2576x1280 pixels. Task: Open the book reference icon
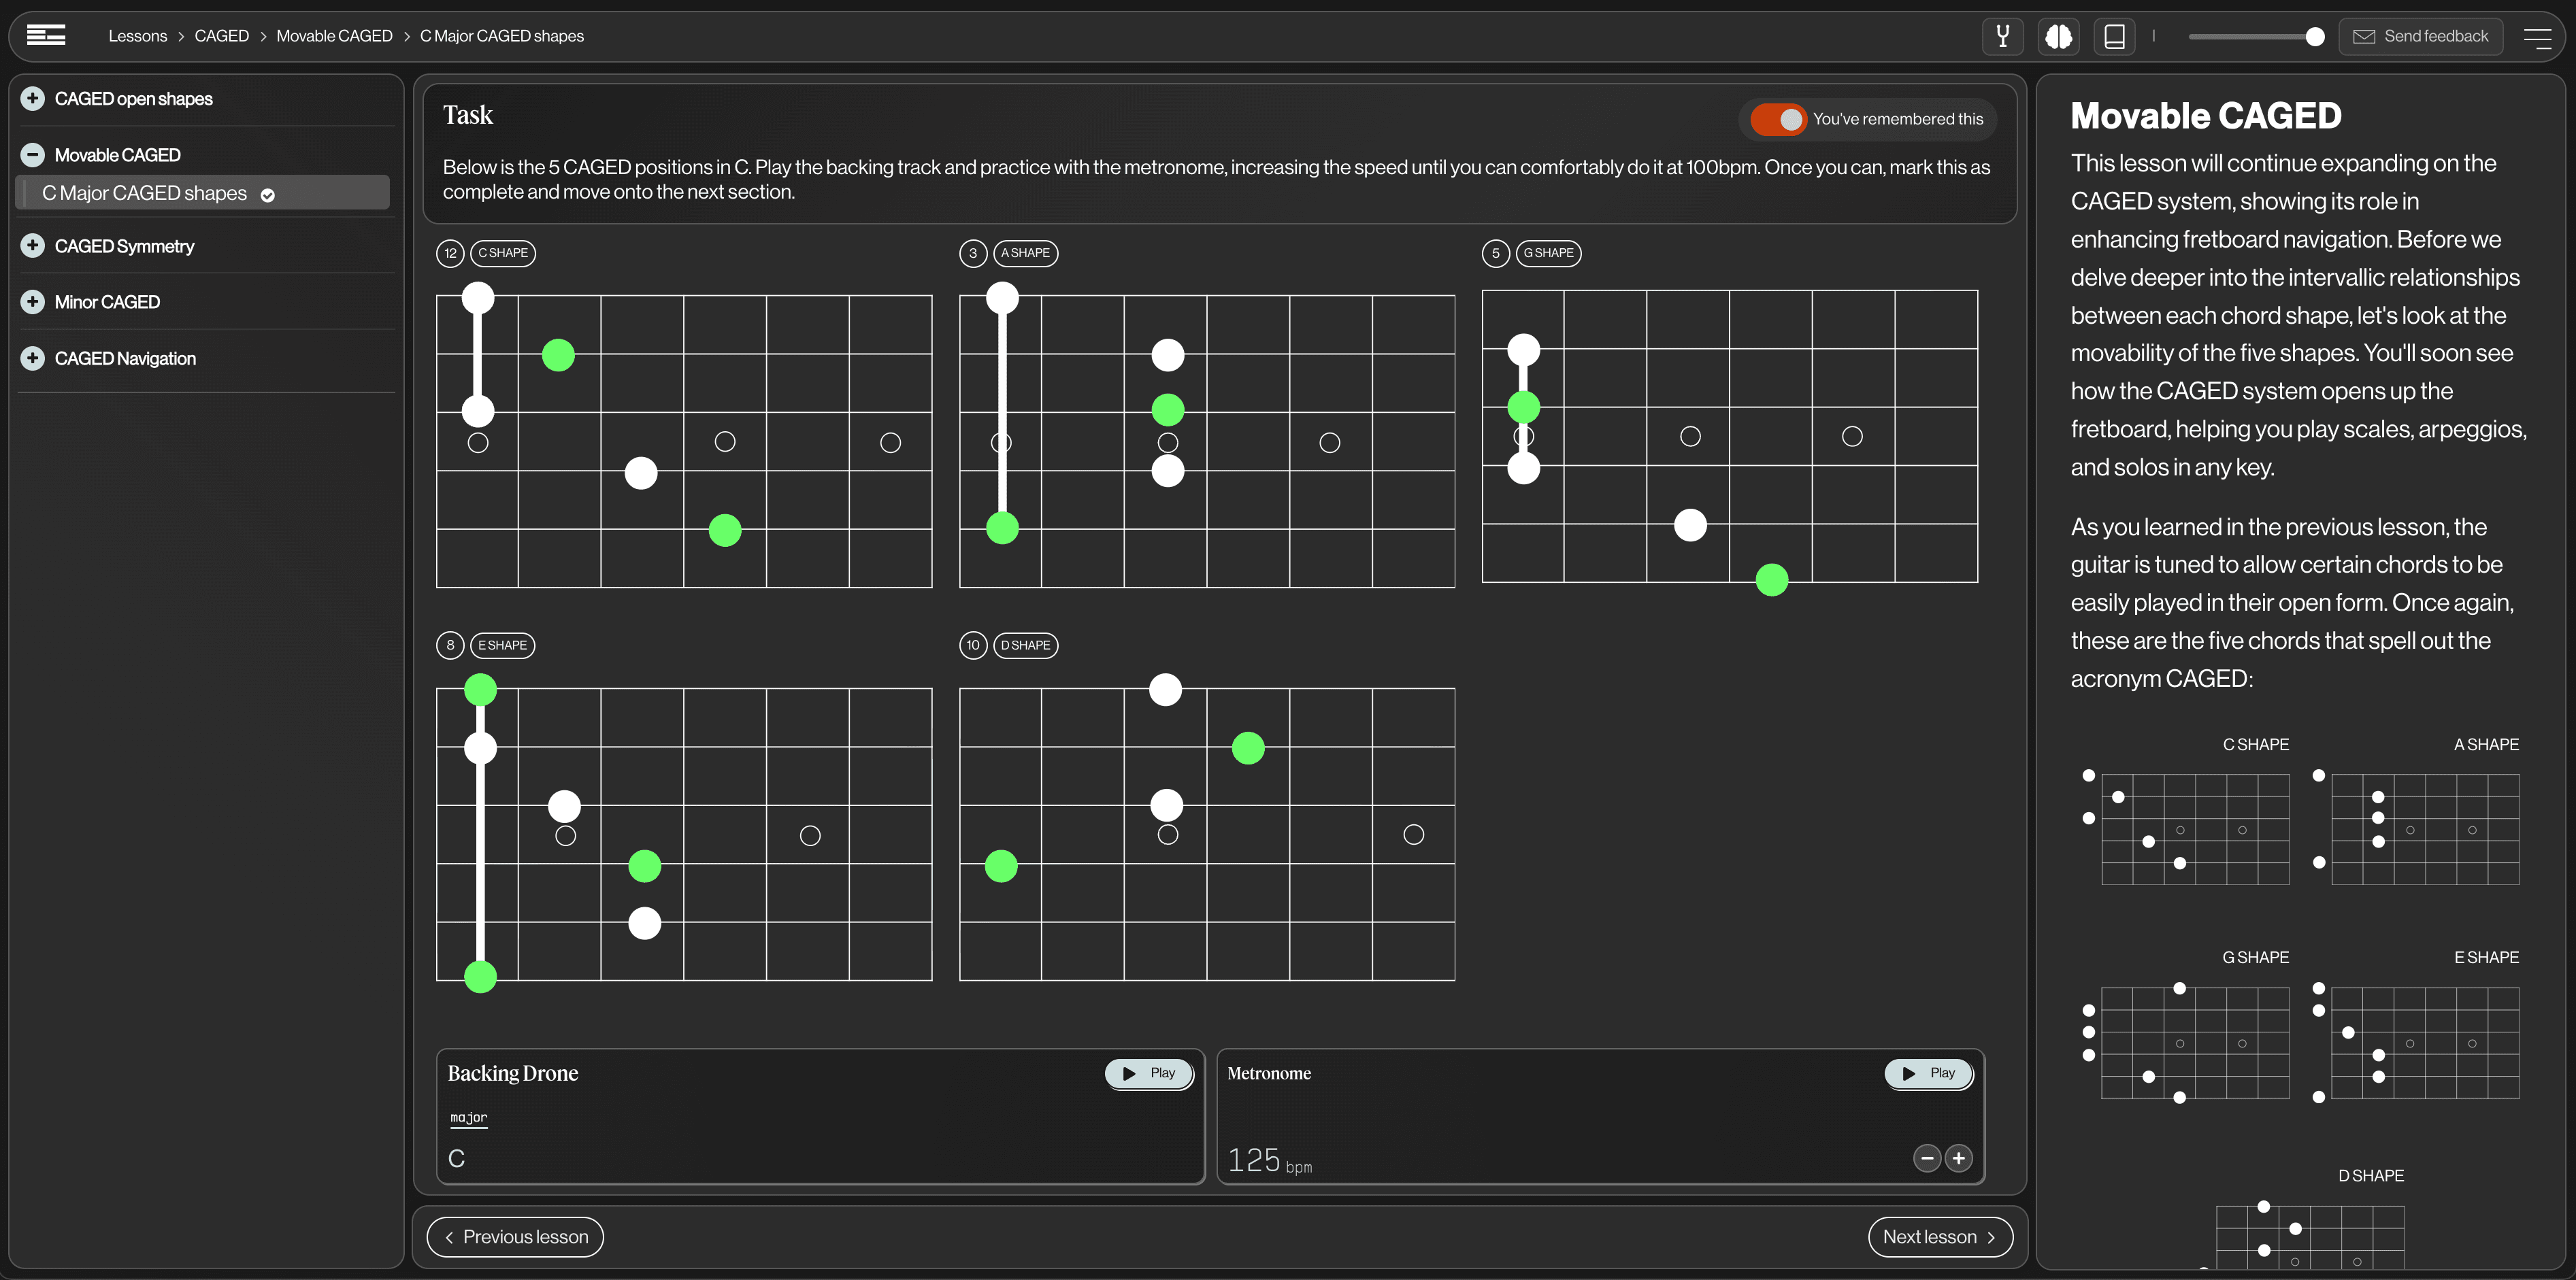click(2114, 36)
